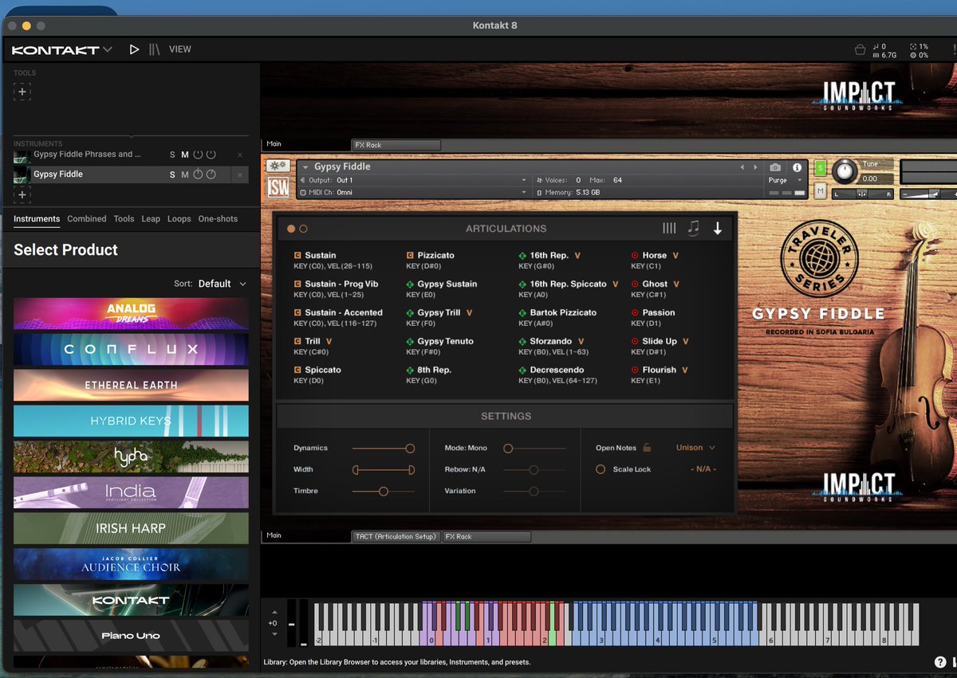Open the Unison open notes dropdown
The width and height of the screenshot is (957, 678).
pyautogui.click(x=695, y=448)
